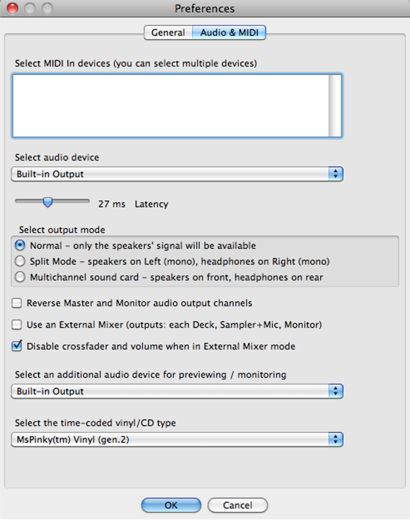
Task: Enable Reverse Master and Monitor channels
Action: (17, 303)
